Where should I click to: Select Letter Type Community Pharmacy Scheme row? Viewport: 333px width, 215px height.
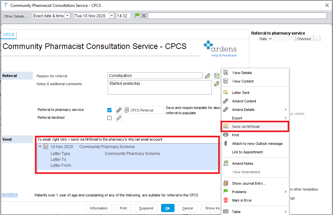pos(128,153)
